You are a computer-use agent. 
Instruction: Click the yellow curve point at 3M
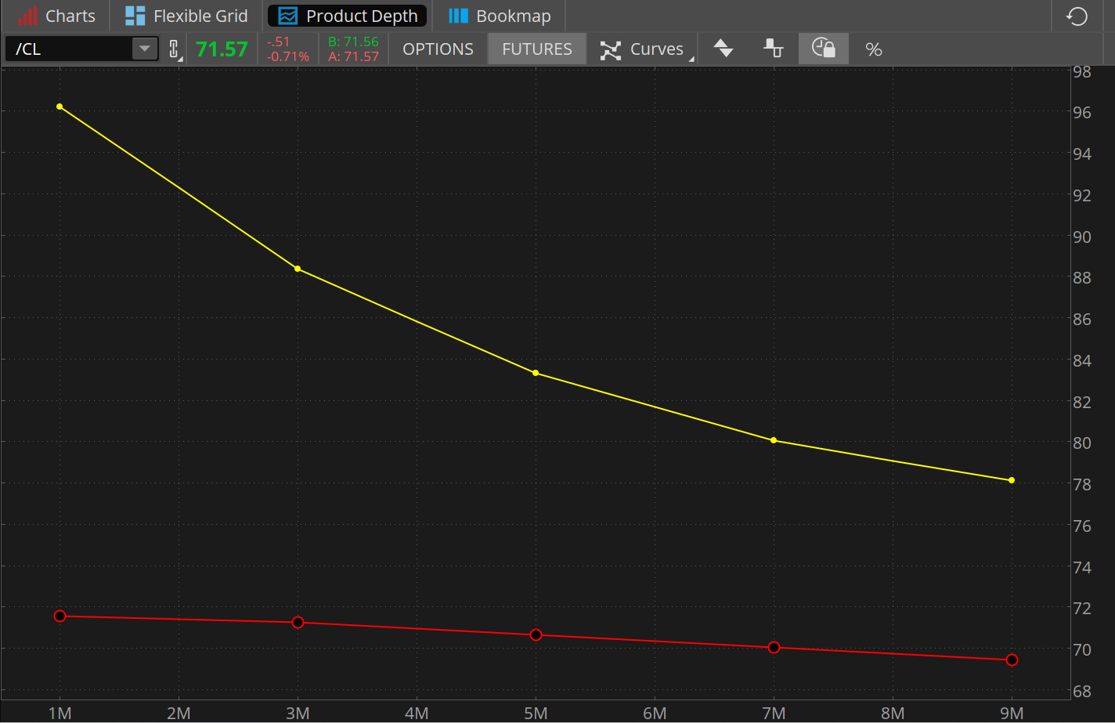pos(298,269)
